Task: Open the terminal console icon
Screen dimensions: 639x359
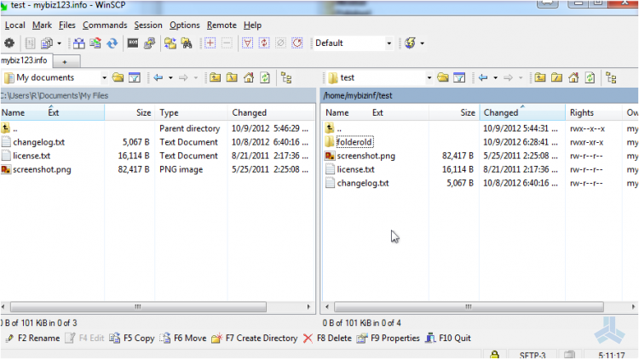Action: coord(133,43)
